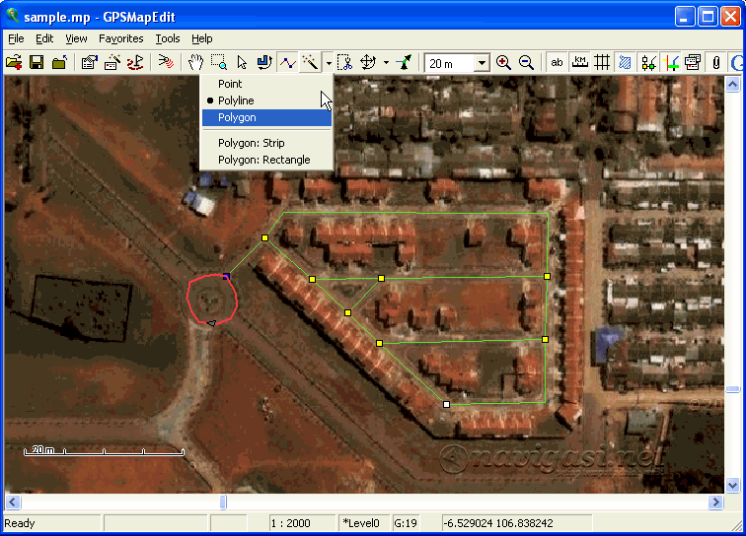Expand the dropdown arrow beside the transform tool
746x536 pixels.
(386, 63)
